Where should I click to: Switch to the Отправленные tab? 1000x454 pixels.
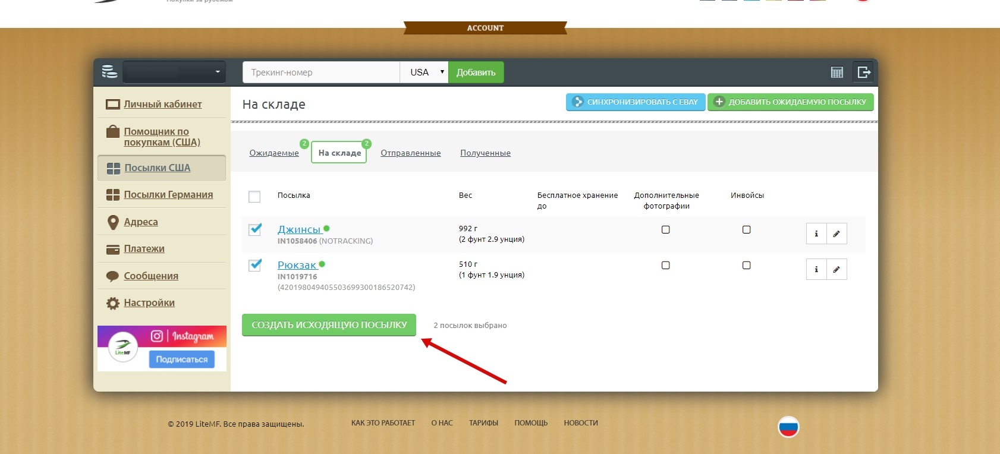(x=410, y=153)
